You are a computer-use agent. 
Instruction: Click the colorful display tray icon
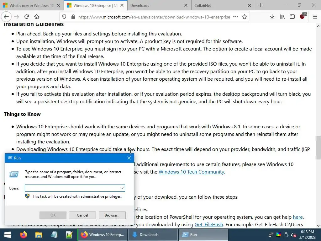[279, 235]
